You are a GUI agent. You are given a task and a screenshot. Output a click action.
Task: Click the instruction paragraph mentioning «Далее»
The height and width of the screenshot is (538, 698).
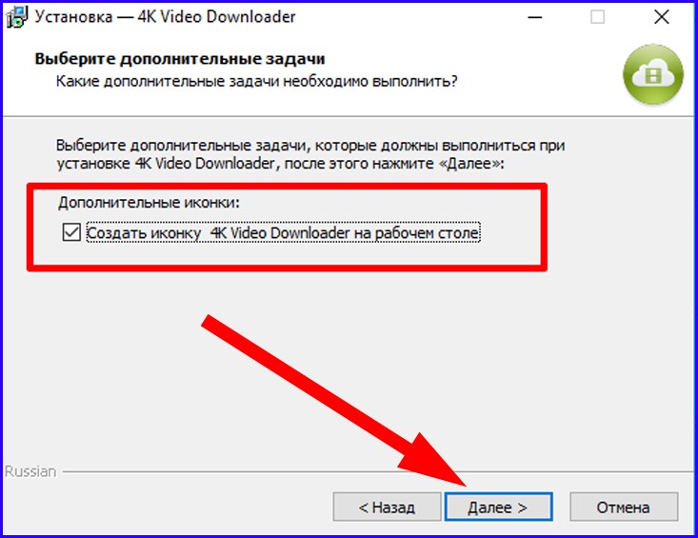(310, 154)
